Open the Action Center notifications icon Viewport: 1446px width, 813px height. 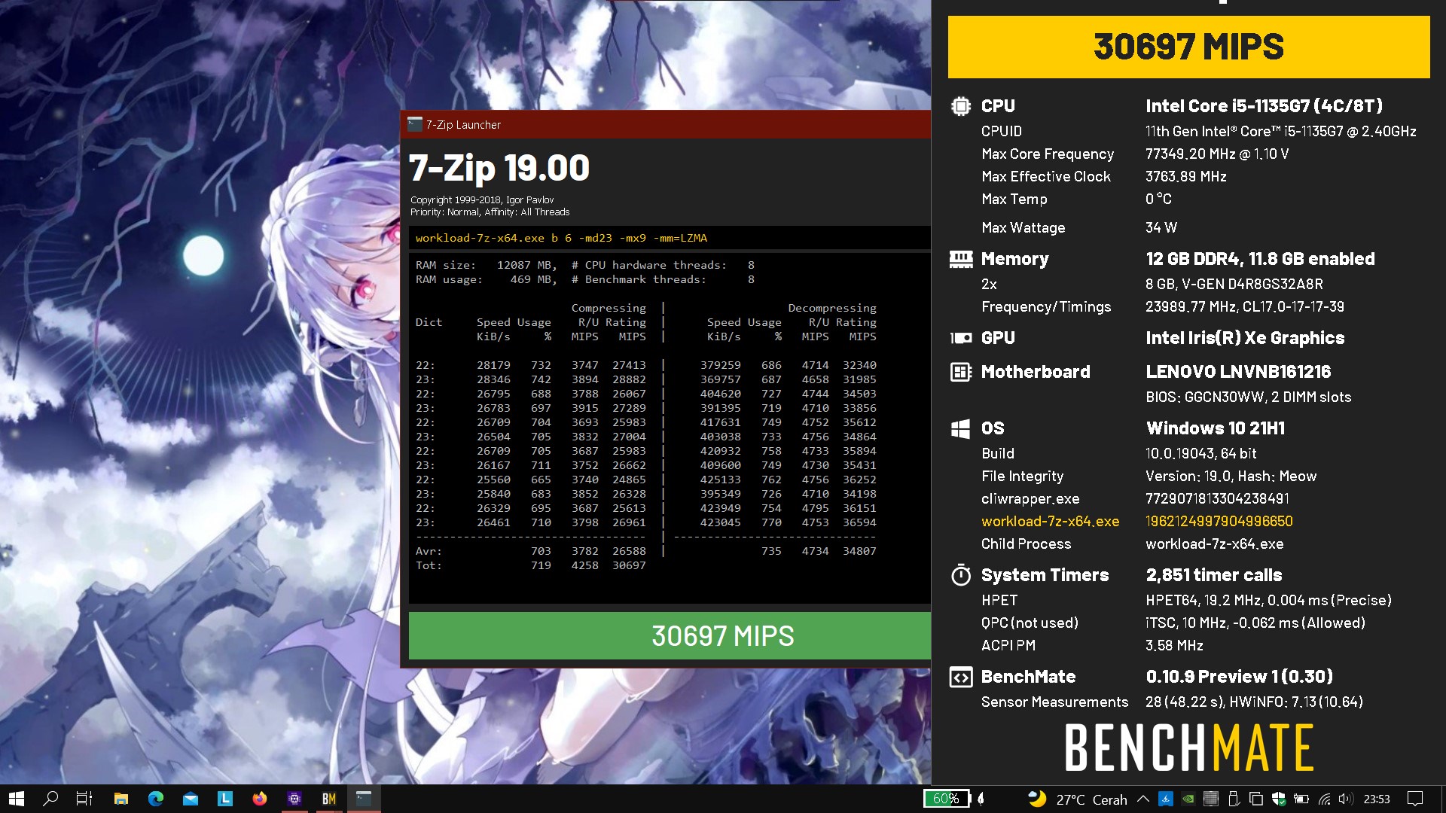(x=1415, y=799)
